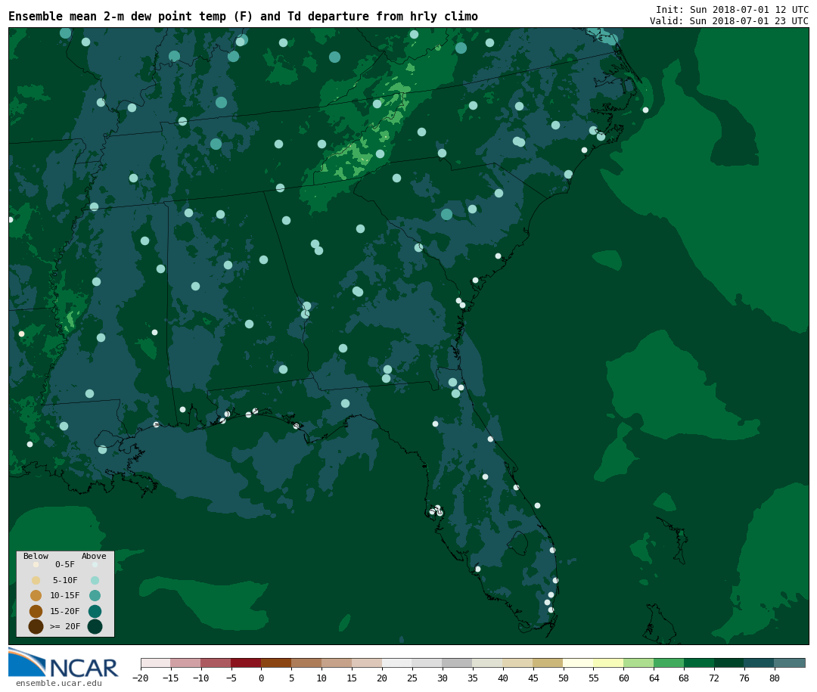
Task: Select the brown swatch between 0 and 5
Action: (x=276, y=663)
